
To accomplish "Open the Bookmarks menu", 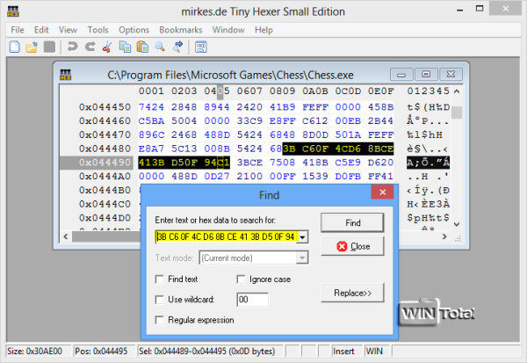I will pyautogui.click(x=183, y=29).
